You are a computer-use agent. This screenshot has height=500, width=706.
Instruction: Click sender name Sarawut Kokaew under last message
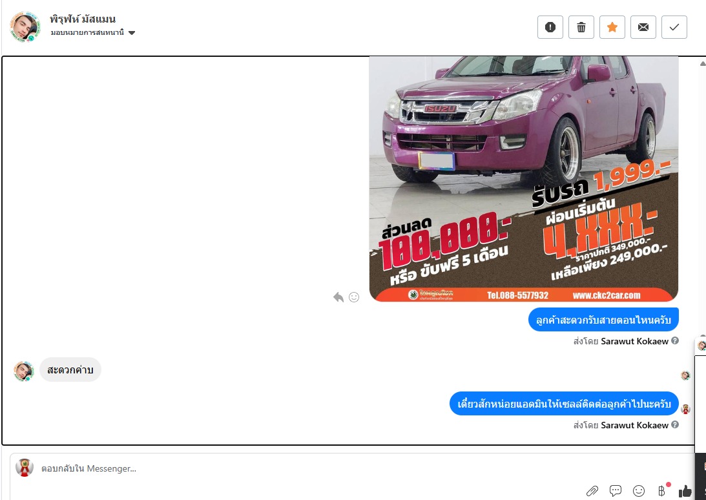tap(634, 425)
